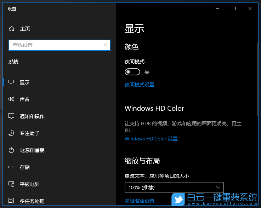Open the 100% (推荐) scaling dropdown

[x=174, y=187]
